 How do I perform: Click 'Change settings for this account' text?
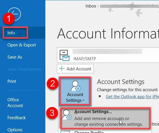[x=127, y=90]
